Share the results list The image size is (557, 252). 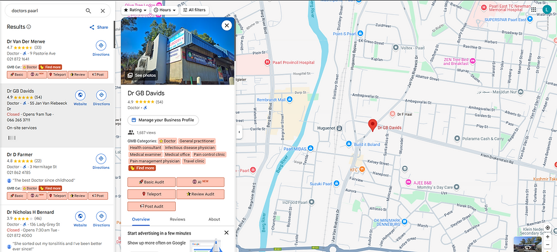click(x=99, y=28)
